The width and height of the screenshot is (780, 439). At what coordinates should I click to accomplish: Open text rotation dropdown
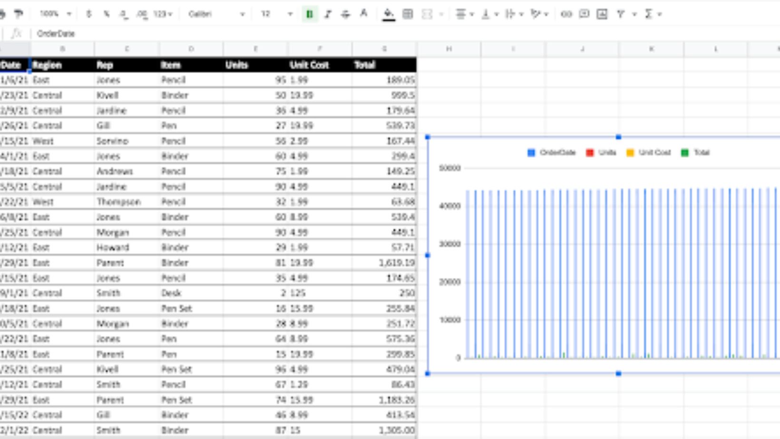coord(539,14)
